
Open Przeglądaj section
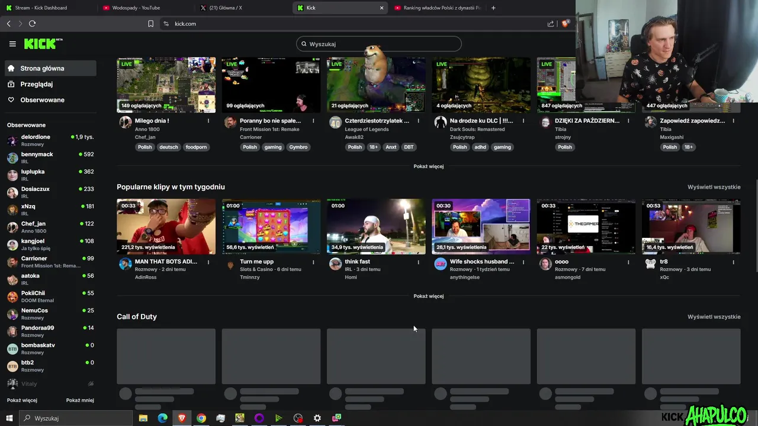pos(50,84)
